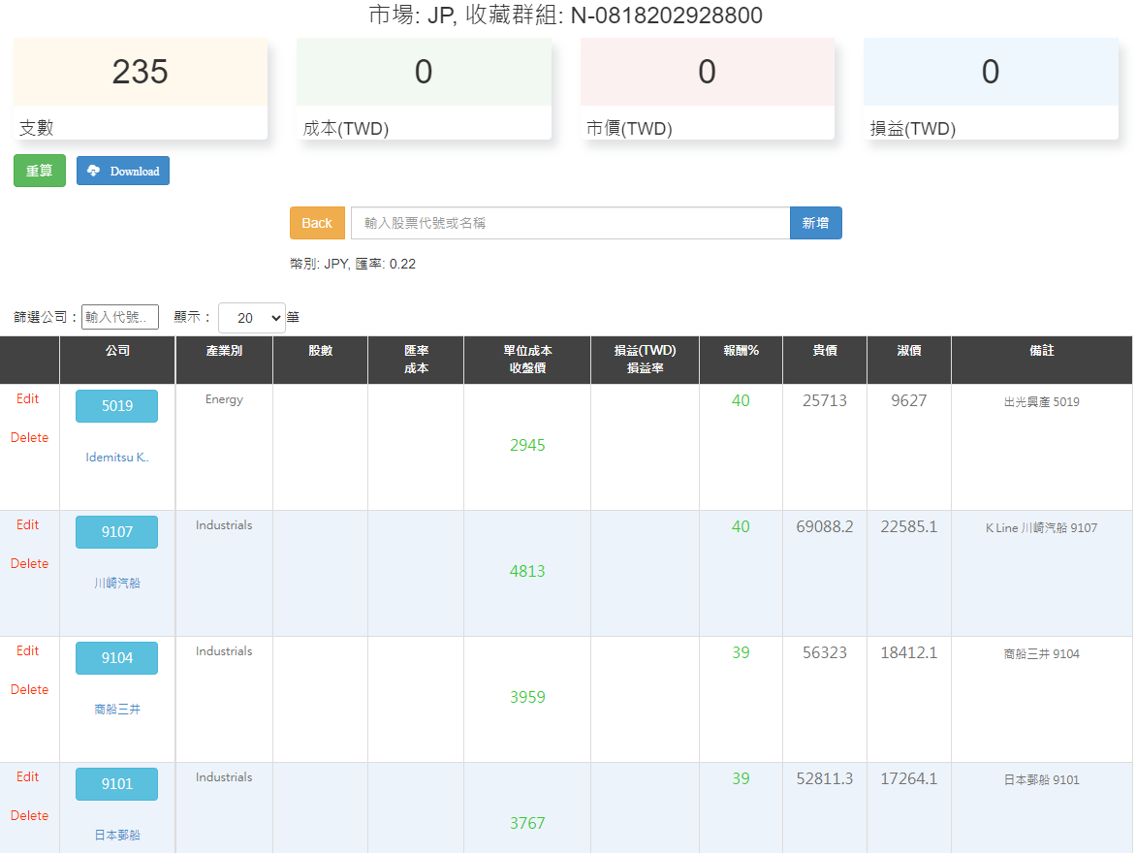Open the 商船三井 company link

(x=116, y=710)
